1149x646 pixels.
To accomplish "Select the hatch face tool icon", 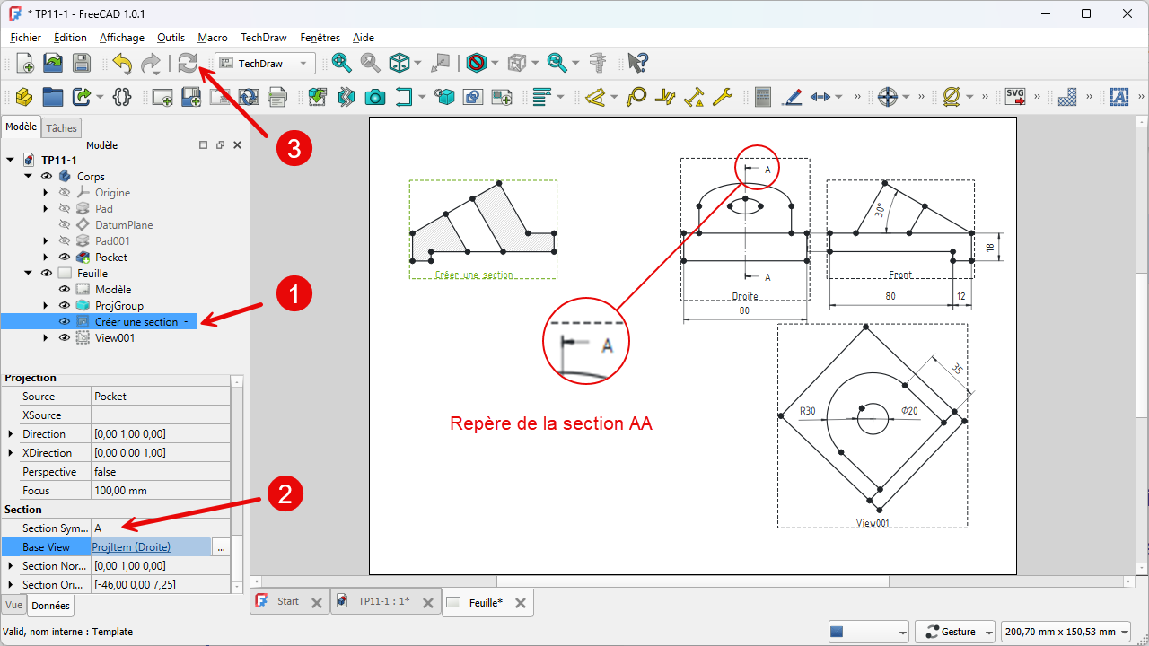I will click(x=1066, y=97).
